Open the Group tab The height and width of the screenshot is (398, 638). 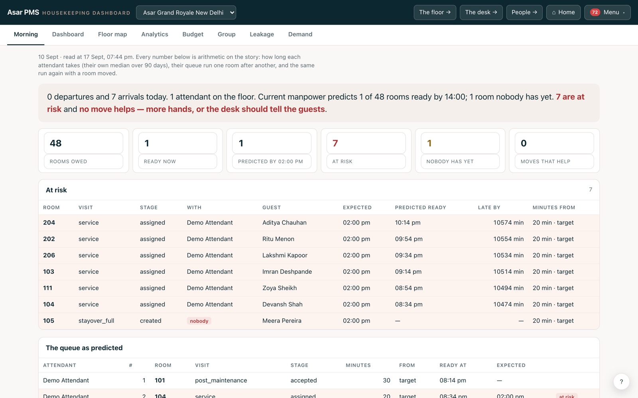click(x=226, y=34)
